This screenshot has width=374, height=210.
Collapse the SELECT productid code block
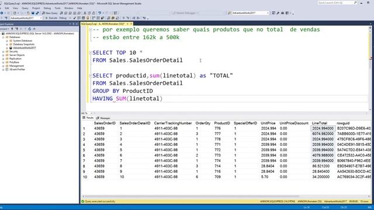pos(91,75)
